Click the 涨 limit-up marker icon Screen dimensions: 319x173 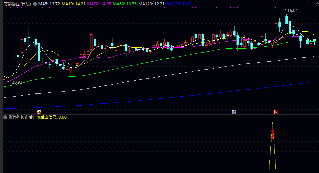[275, 112]
